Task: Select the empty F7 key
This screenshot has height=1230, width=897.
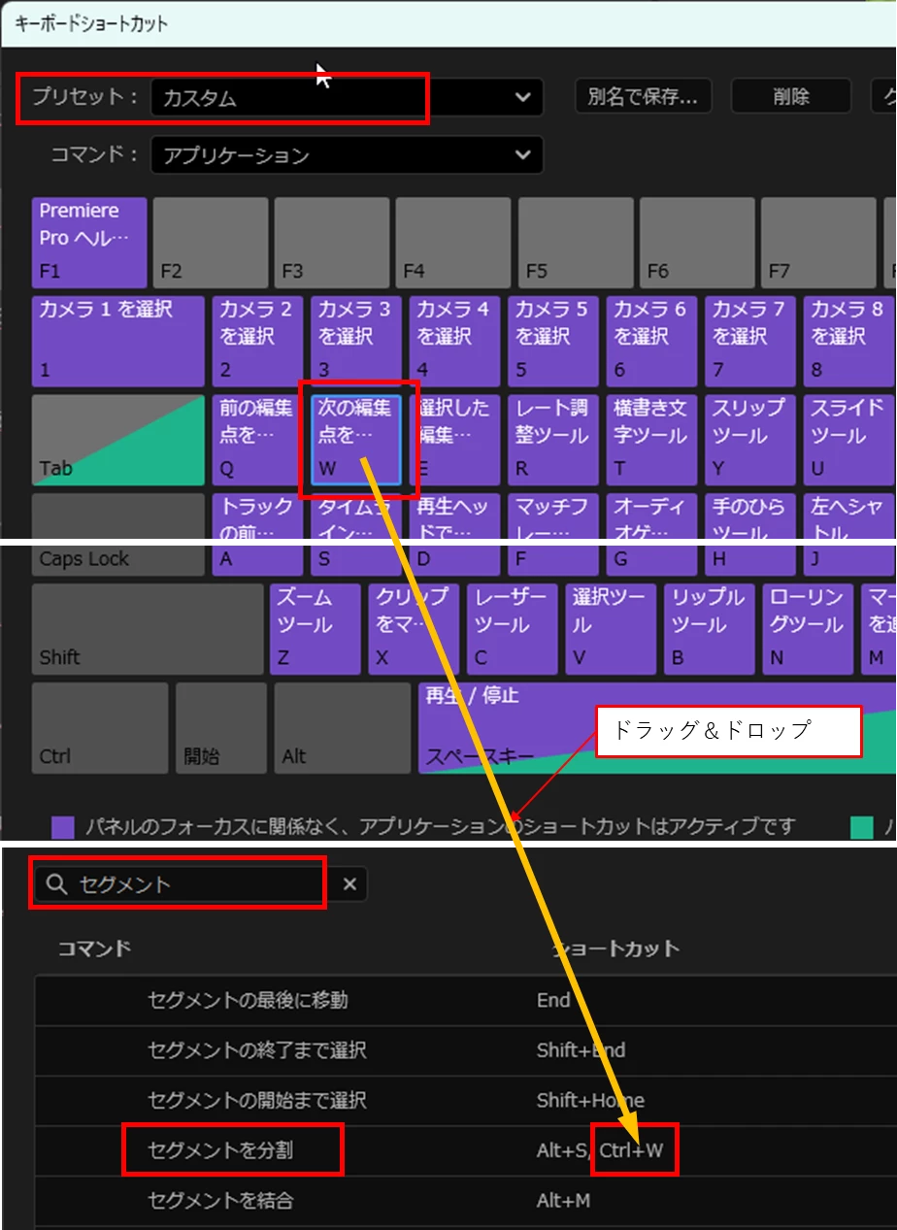Action: coord(818,243)
